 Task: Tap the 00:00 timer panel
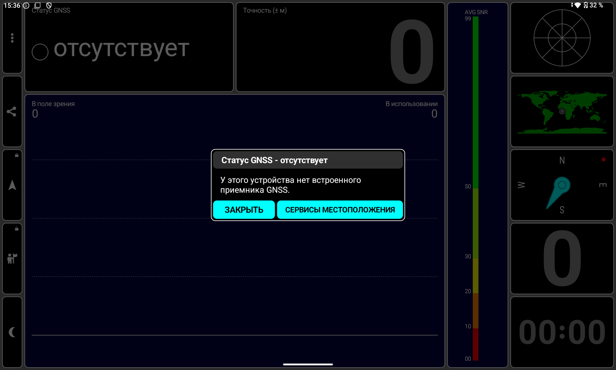click(x=562, y=332)
